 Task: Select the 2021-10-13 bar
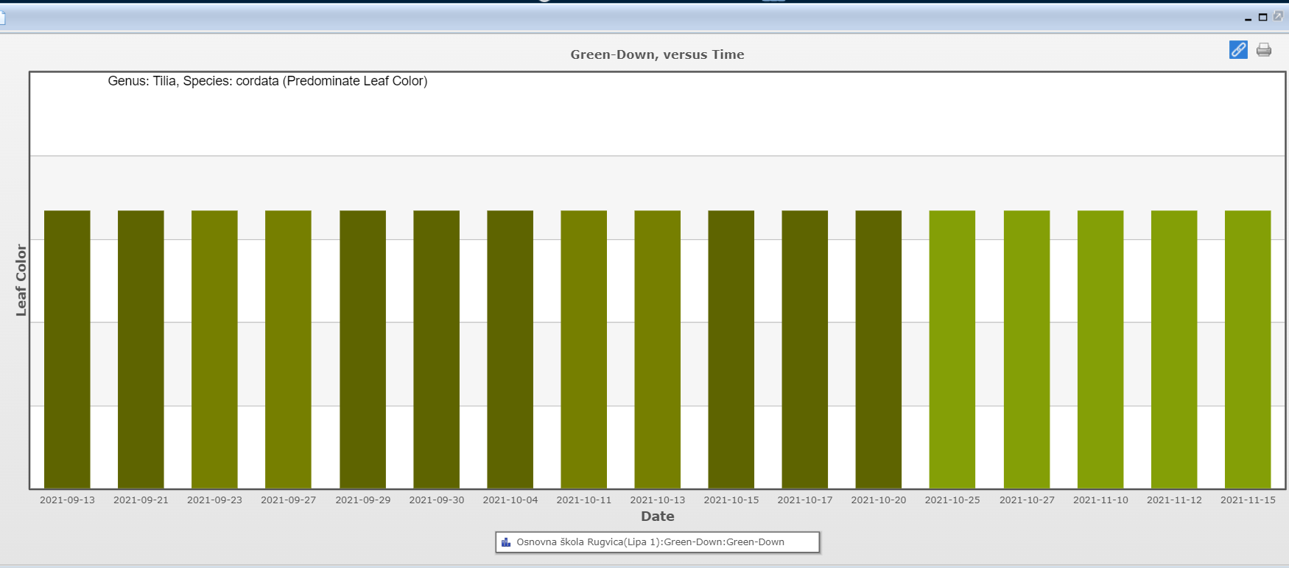657,349
